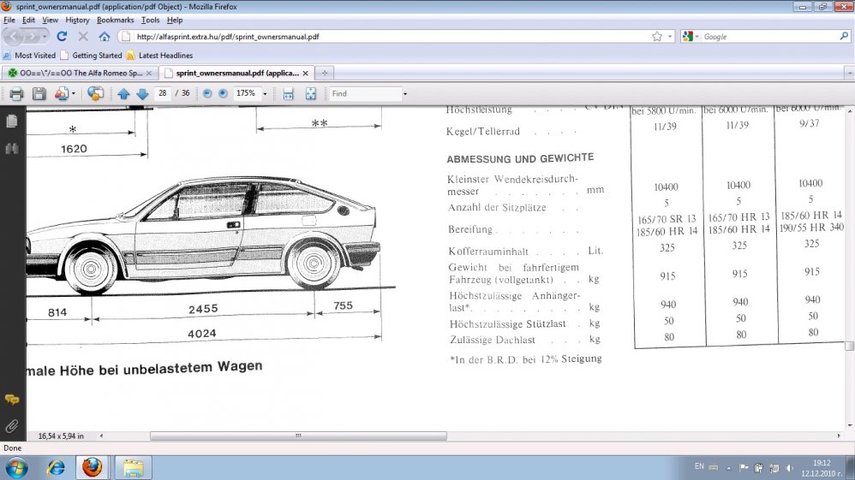This screenshot has height=480, width=855.
Task: Go to previous page with up arrow
Action: click(123, 93)
